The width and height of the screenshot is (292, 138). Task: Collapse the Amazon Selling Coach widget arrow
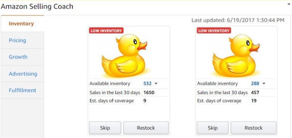pyautogui.click(x=289, y=4)
